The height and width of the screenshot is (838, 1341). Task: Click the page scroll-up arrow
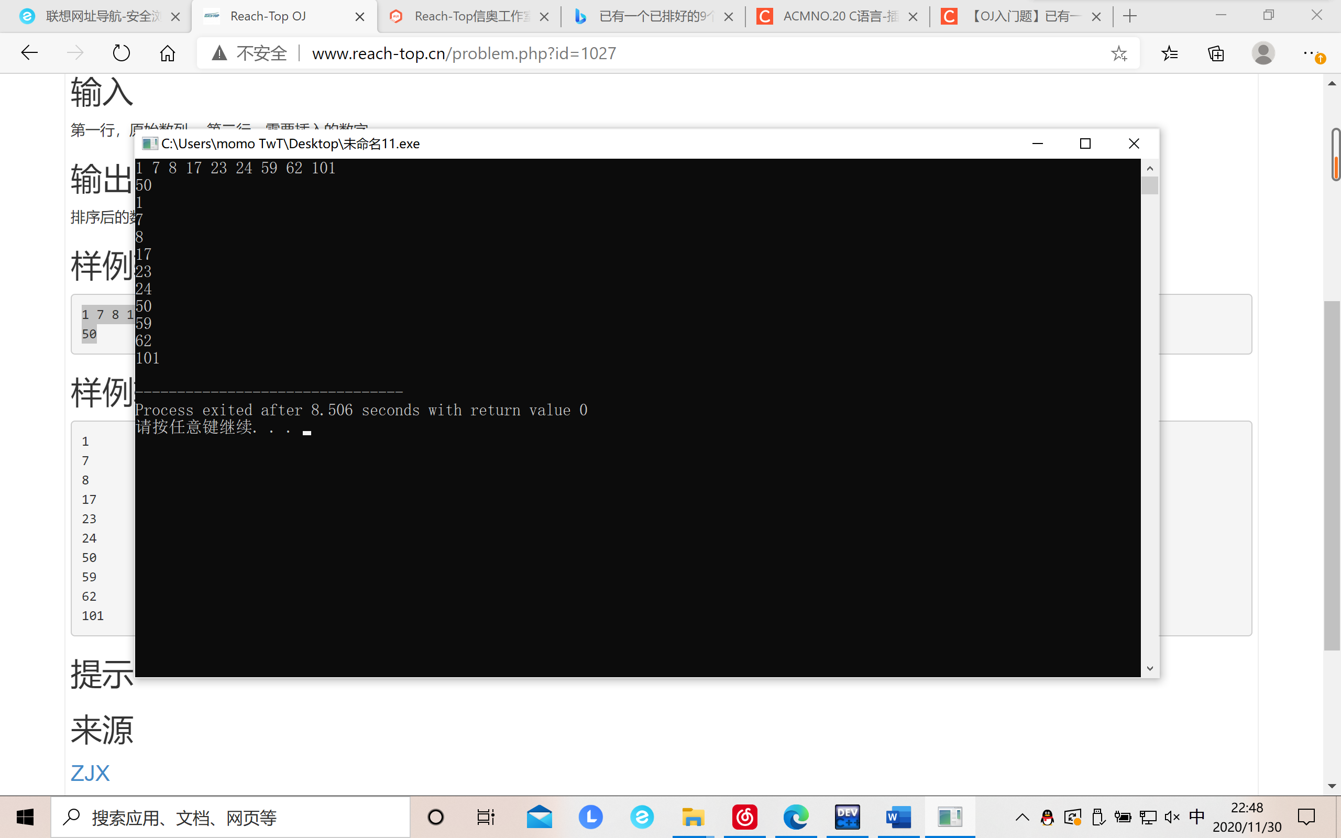point(1332,83)
